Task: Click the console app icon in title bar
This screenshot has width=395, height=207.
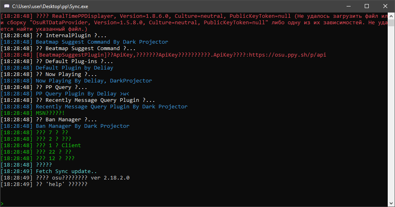Action: coord(7,6)
